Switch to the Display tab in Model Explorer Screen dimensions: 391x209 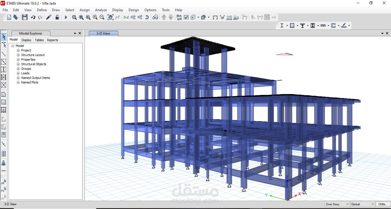coord(26,40)
